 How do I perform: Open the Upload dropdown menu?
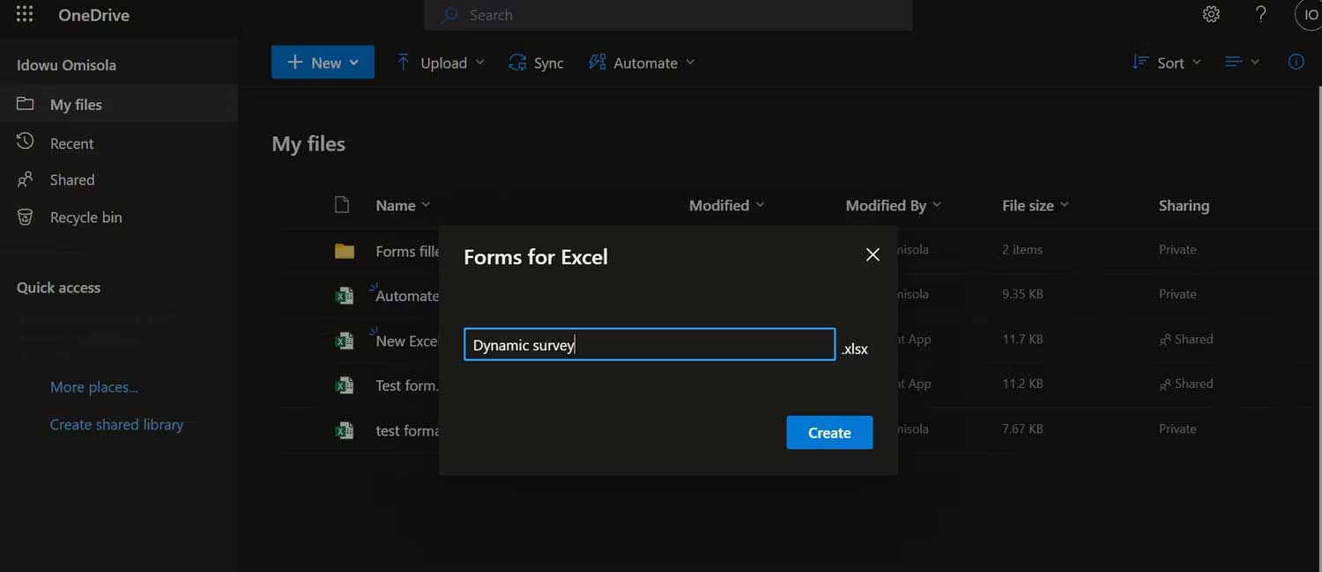pyautogui.click(x=440, y=62)
